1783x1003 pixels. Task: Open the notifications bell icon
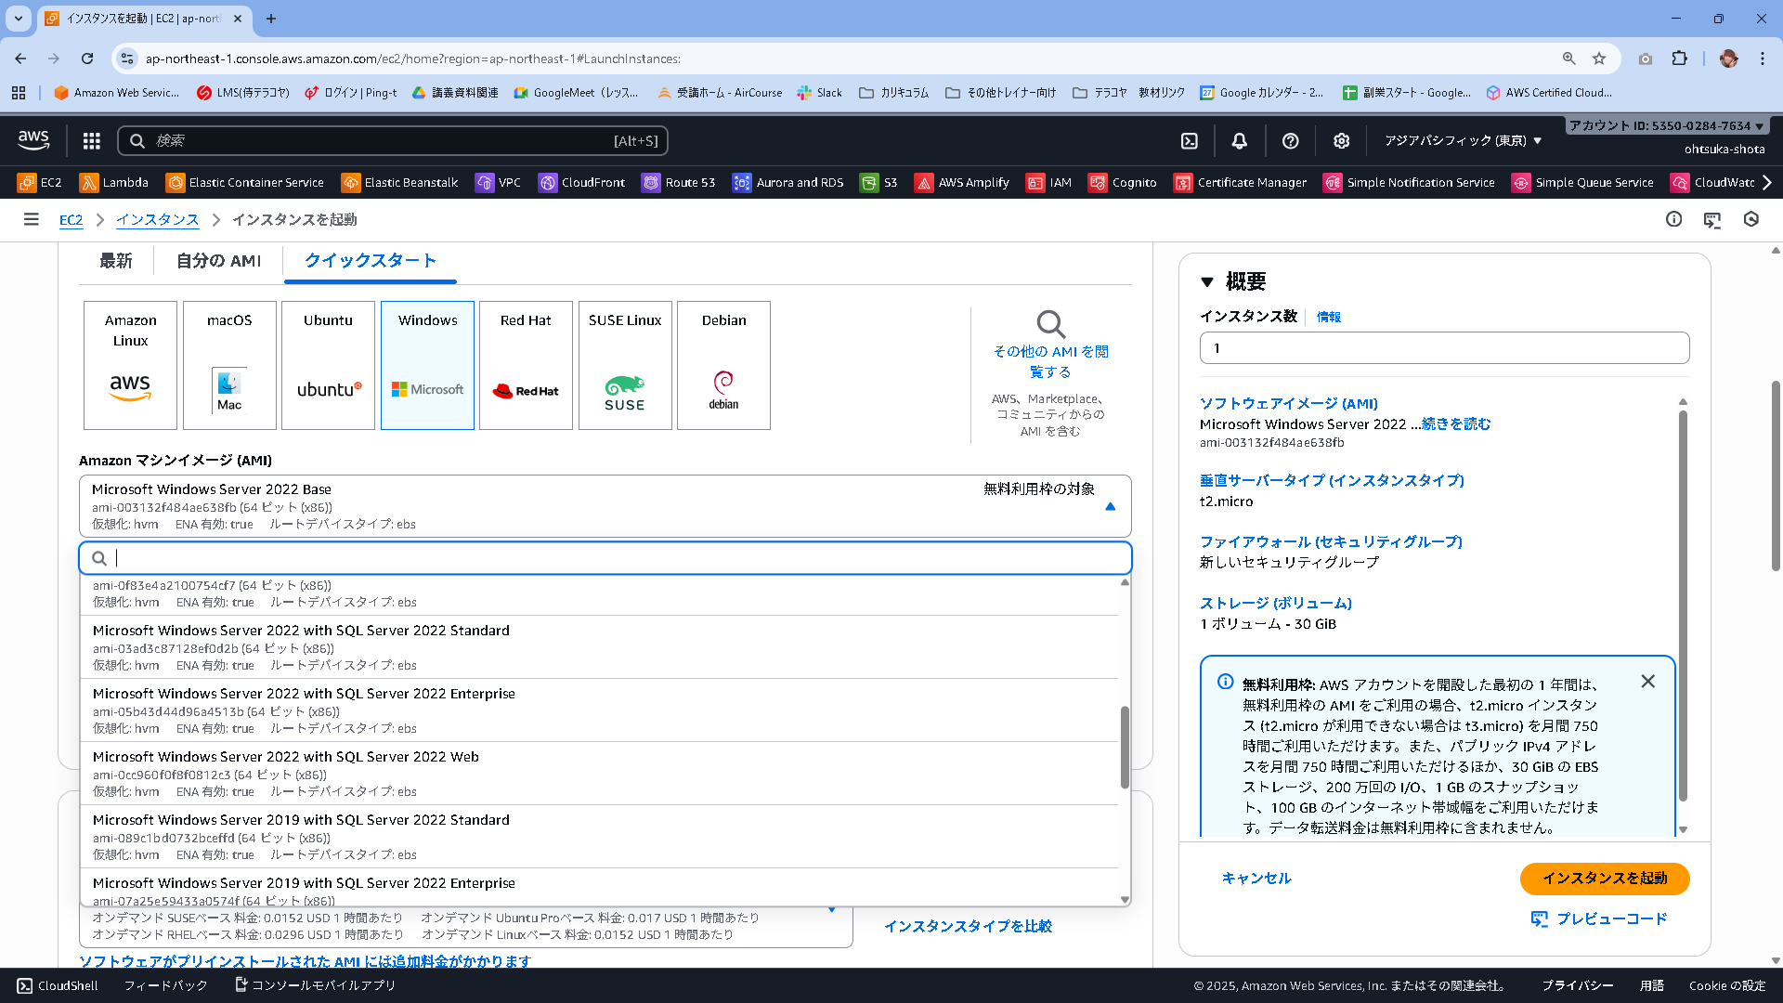click(x=1239, y=141)
